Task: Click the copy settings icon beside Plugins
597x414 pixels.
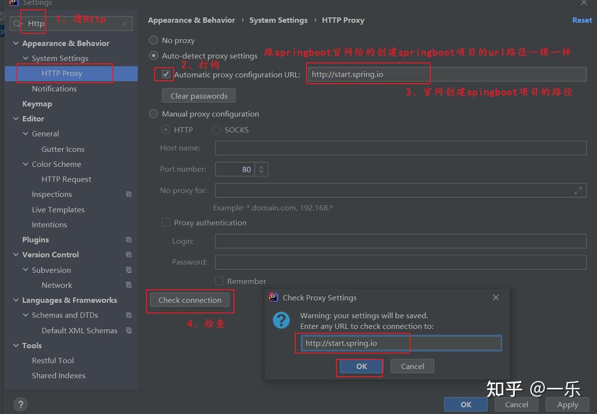Action: pyautogui.click(x=128, y=239)
